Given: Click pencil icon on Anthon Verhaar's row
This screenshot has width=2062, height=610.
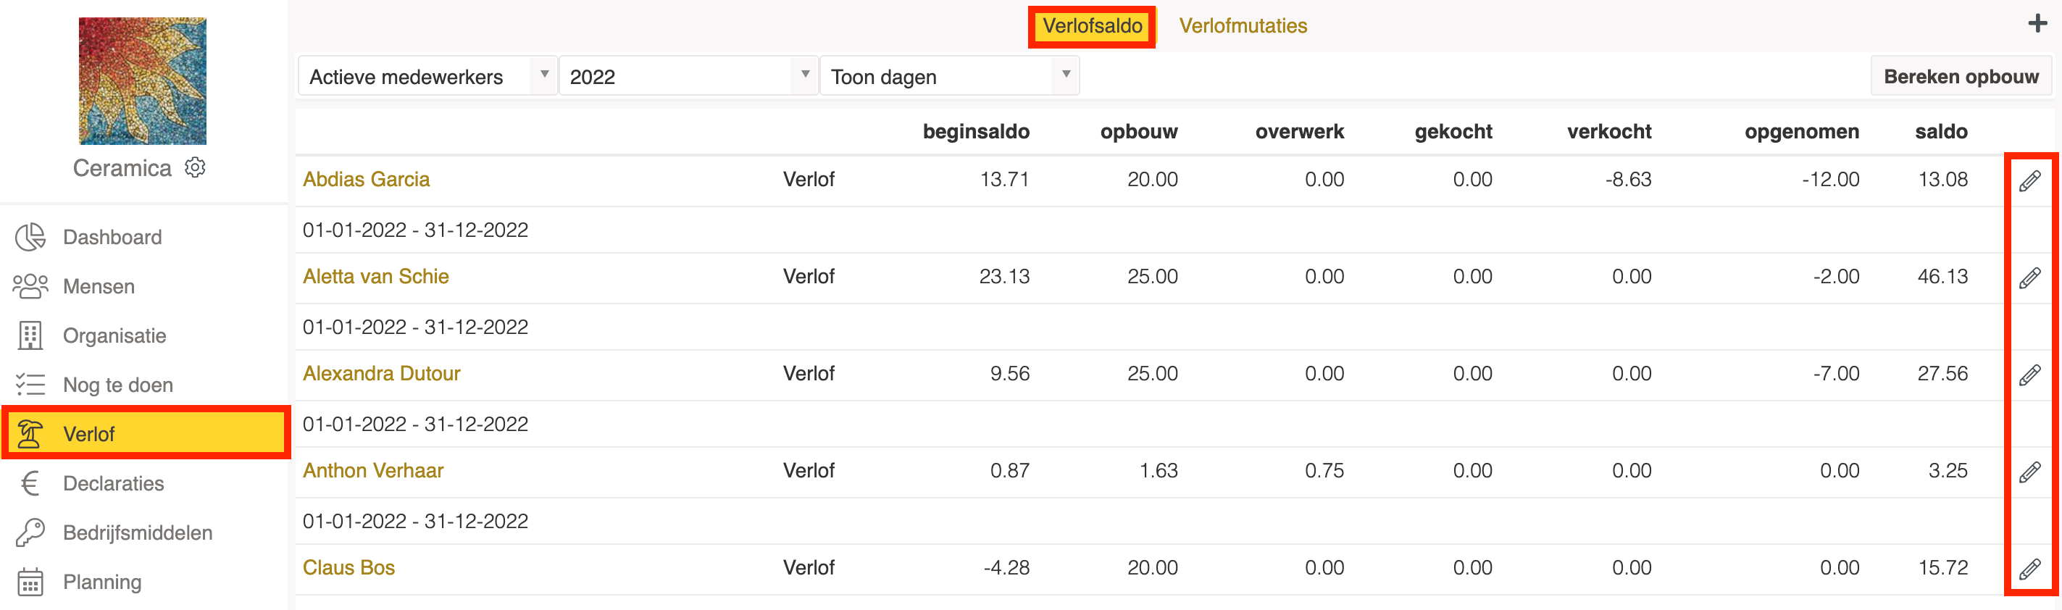Looking at the screenshot, I should click(x=2029, y=472).
